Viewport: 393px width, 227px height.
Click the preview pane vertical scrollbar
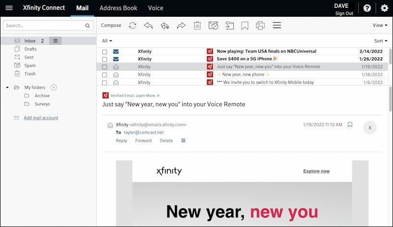[x=391, y=99]
